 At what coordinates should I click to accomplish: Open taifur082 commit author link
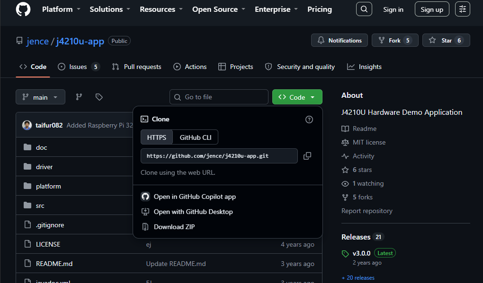tap(49, 125)
